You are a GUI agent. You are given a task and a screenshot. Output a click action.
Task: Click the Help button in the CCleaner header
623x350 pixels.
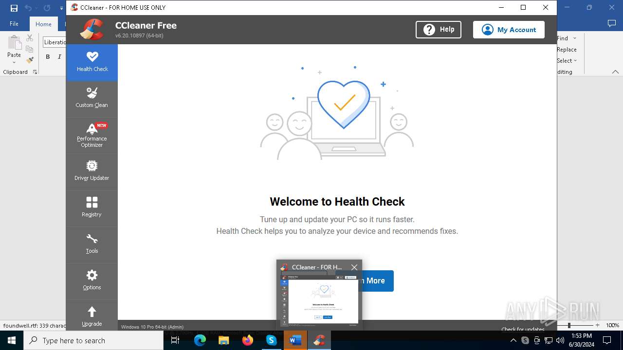click(x=439, y=30)
